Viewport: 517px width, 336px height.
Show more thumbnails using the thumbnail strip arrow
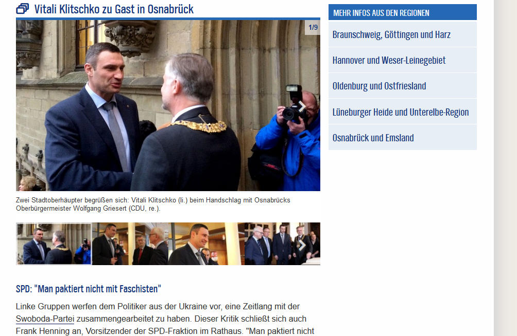(x=302, y=245)
